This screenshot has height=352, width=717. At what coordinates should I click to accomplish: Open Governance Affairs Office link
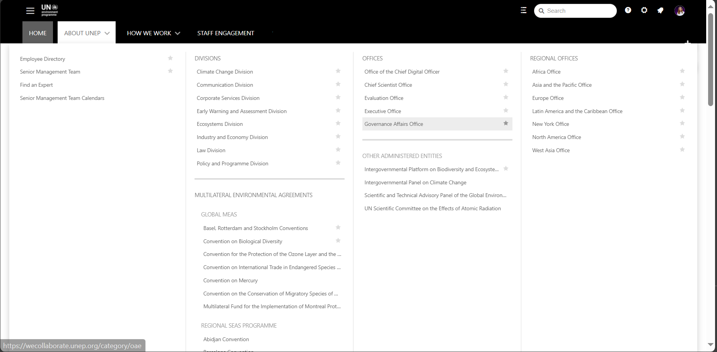coord(394,124)
